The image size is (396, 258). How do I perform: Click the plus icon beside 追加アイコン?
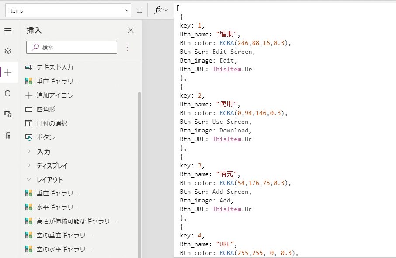pyautogui.click(x=29, y=95)
